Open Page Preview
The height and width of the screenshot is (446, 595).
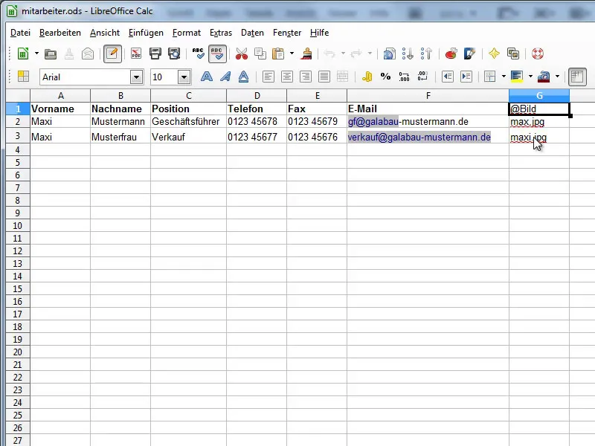tap(174, 54)
